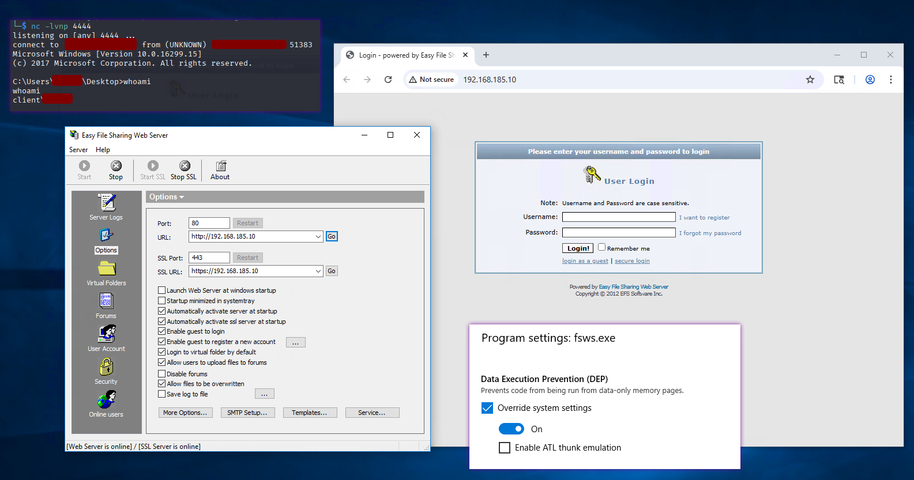Click the ellipsis button beside Save log to file
The height and width of the screenshot is (480, 914).
coord(265,394)
